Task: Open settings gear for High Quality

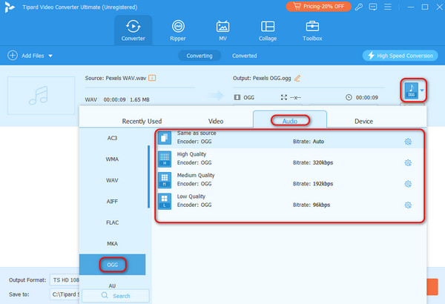Action: pos(408,162)
